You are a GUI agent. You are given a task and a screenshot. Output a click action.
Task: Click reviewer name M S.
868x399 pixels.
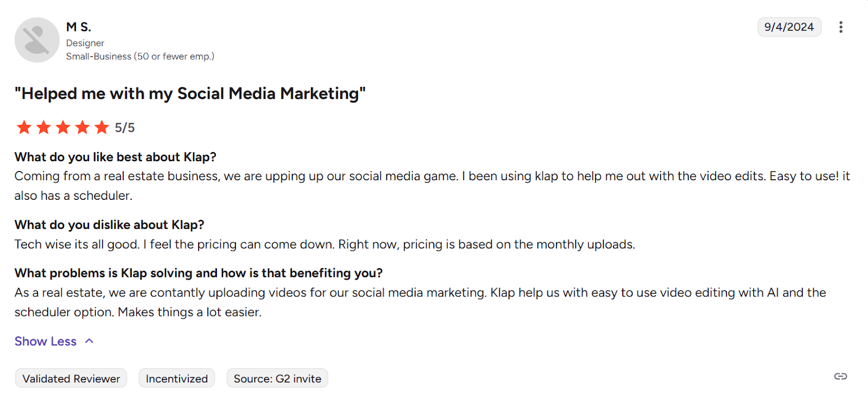79,27
